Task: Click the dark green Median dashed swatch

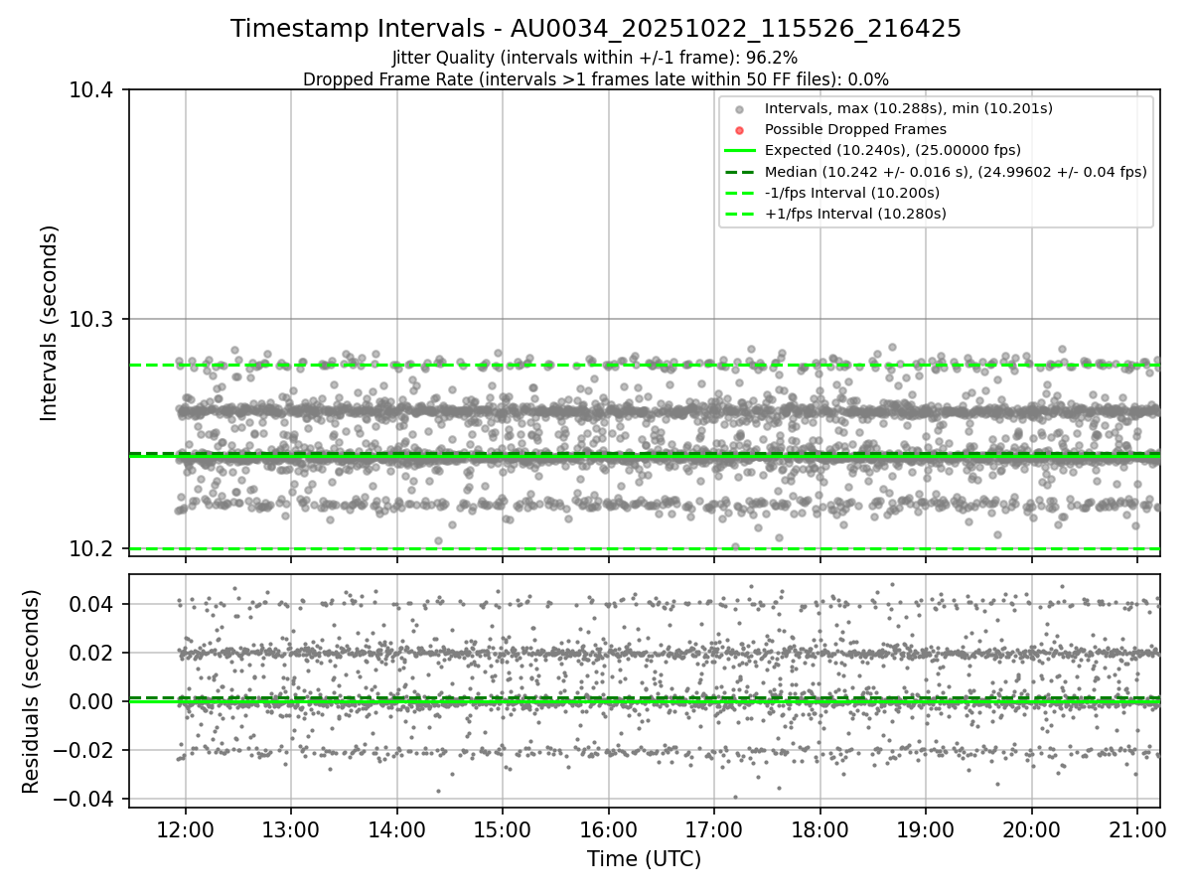Action: point(738,171)
